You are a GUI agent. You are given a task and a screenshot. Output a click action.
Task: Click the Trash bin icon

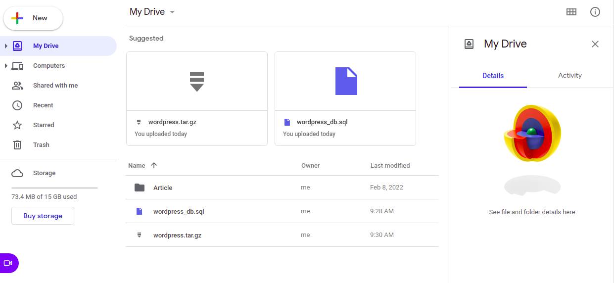(17, 145)
